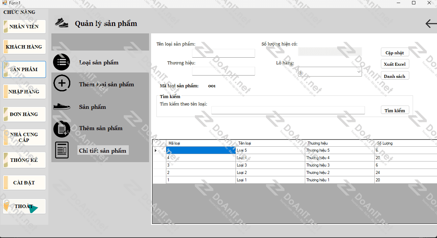Click the shoe logo beside Quản lý sản phẩm
This screenshot has height=238, width=437.
point(62,23)
